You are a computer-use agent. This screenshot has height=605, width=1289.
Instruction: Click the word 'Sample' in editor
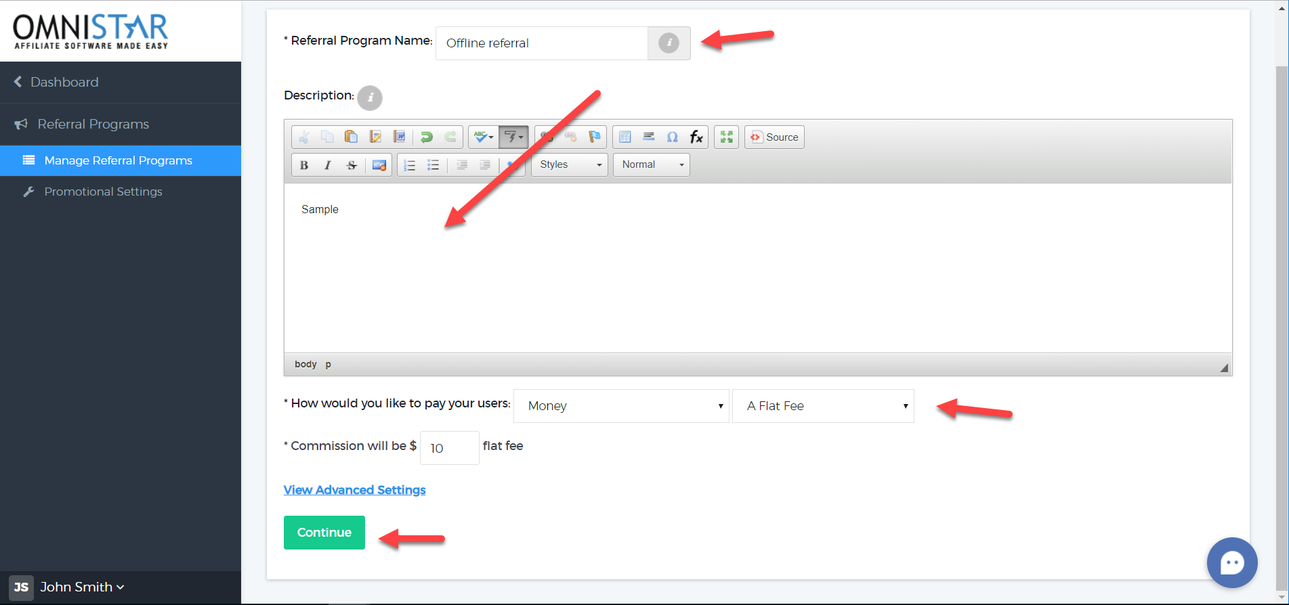tap(320, 210)
